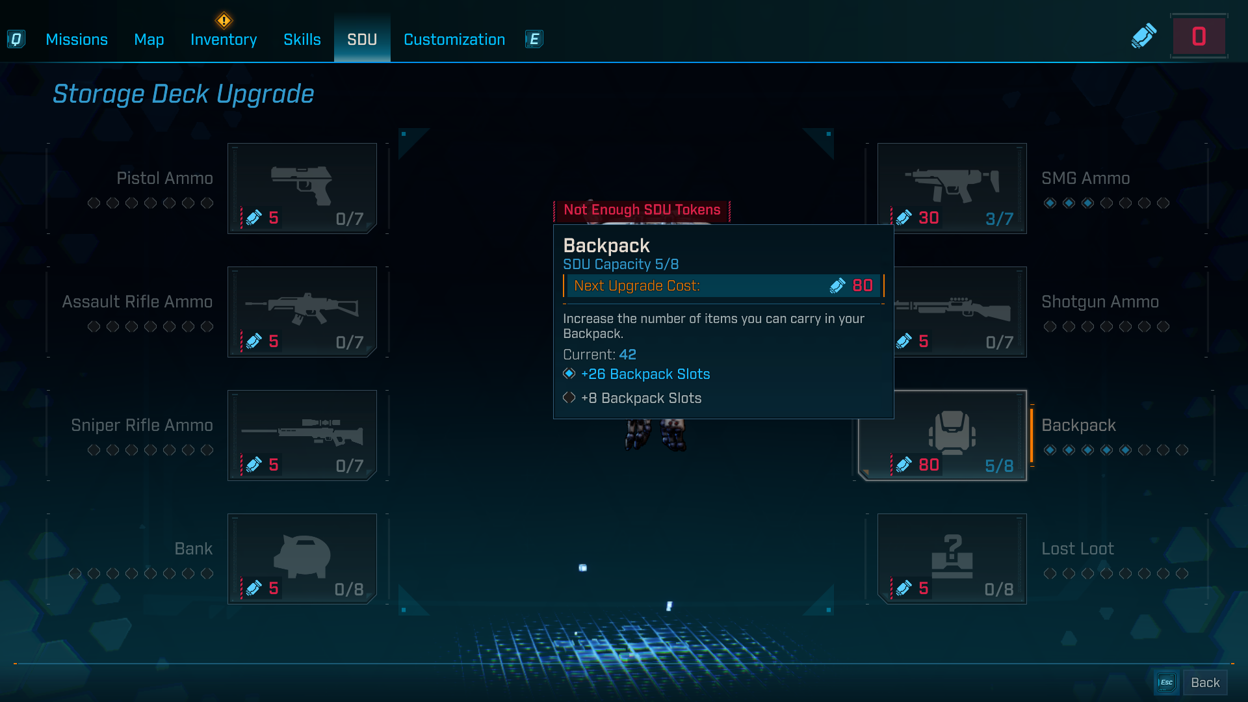Click the Sniper Rifle Ammo upgrade icon

[x=302, y=435]
